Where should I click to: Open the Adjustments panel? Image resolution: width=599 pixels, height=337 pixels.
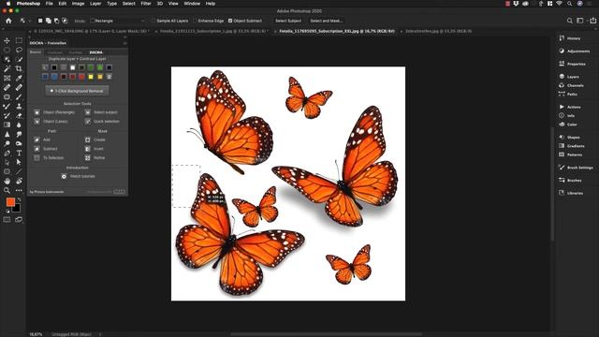pyautogui.click(x=575, y=51)
